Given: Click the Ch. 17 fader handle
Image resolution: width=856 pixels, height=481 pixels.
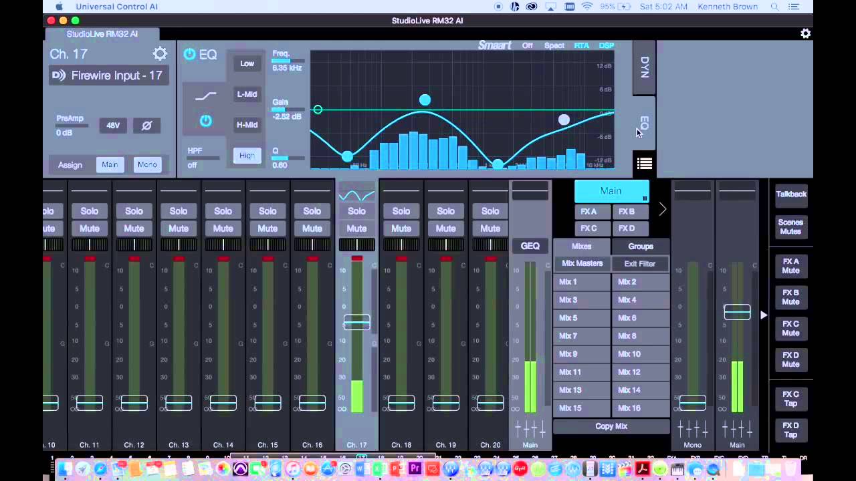Looking at the screenshot, I should pyautogui.click(x=356, y=322).
